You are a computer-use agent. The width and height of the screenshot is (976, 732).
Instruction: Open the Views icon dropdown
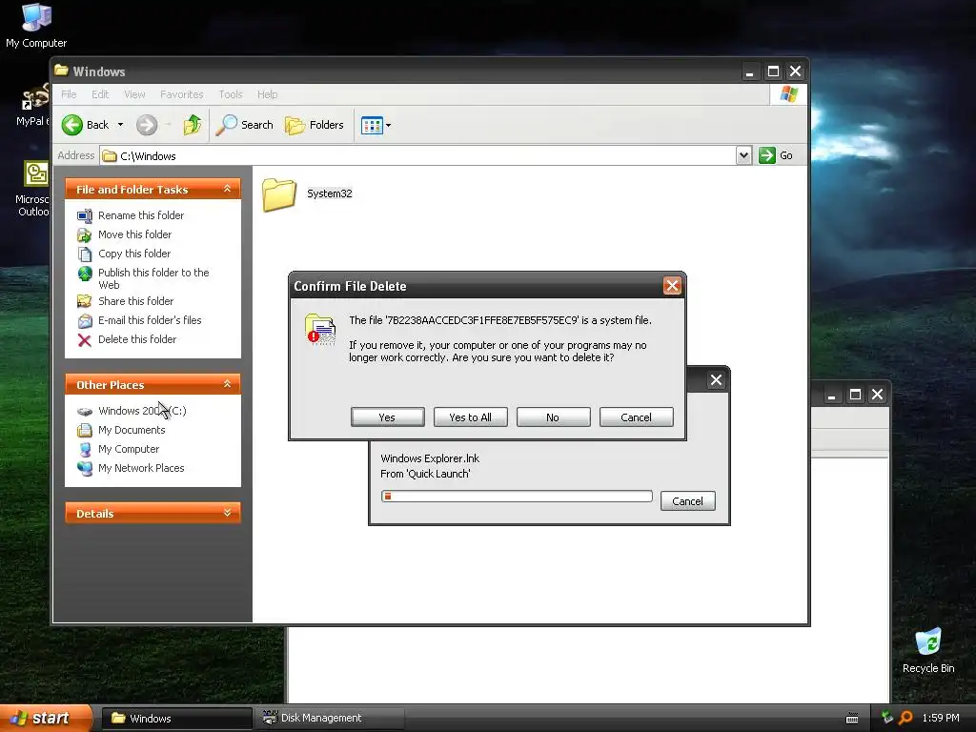pyautogui.click(x=376, y=125)
